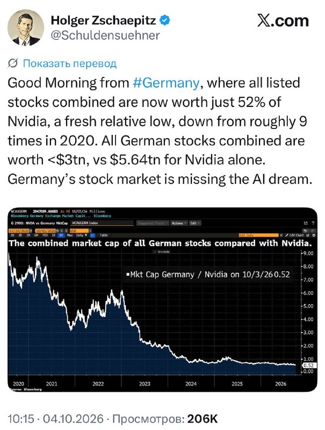Open the Actions dropdown in Bloomberg chart
Viewport: 325px width, 430px height.
pos(179,223)
